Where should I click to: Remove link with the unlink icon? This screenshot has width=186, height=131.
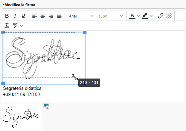click(169, 16)
